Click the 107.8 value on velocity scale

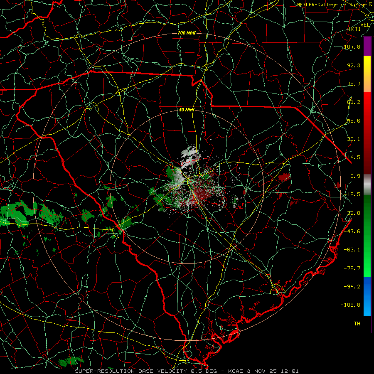pos(352,47)
